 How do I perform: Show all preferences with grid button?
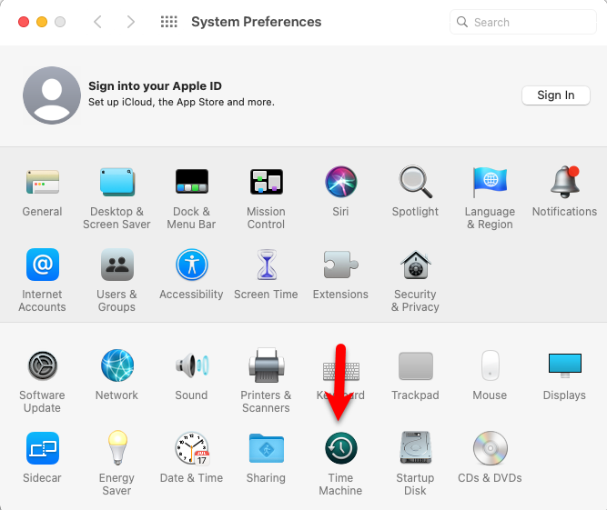click(x=168, y=22)
